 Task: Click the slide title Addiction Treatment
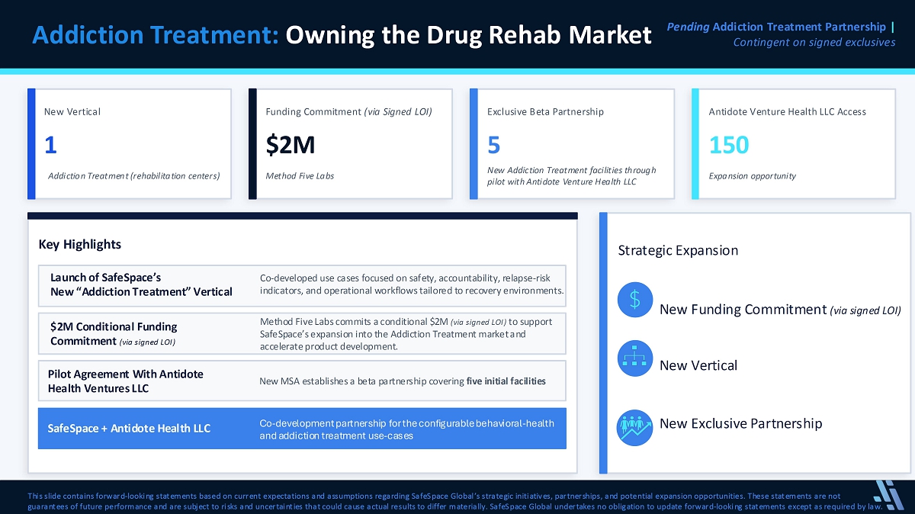coord(342,35)
